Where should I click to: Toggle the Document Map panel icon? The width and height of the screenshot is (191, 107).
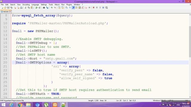point(80,8)
